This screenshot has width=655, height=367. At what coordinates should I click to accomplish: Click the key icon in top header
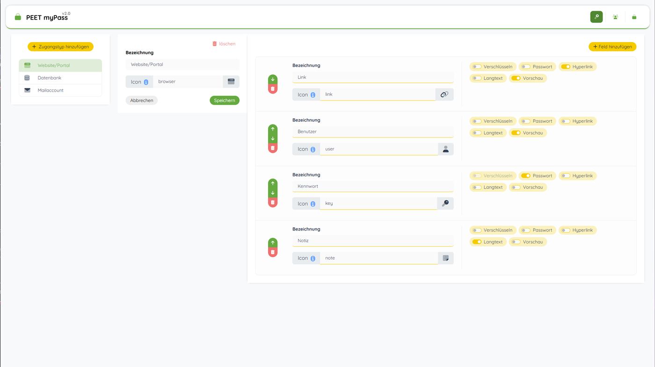coord(596,17)
